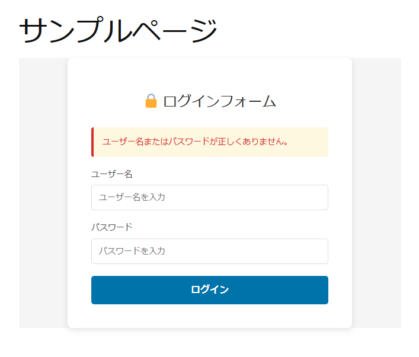The height and width of the screenshot is (357, 419).
Task: Click the ログインフォーム heading text
Action: point(219,101)
